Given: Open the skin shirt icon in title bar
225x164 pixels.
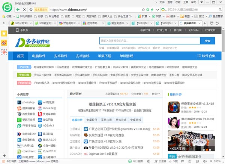Looking at the screenshot, I should pyautogui.click(x=202, y=2).
